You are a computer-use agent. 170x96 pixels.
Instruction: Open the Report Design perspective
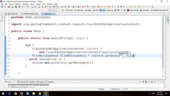133,10
